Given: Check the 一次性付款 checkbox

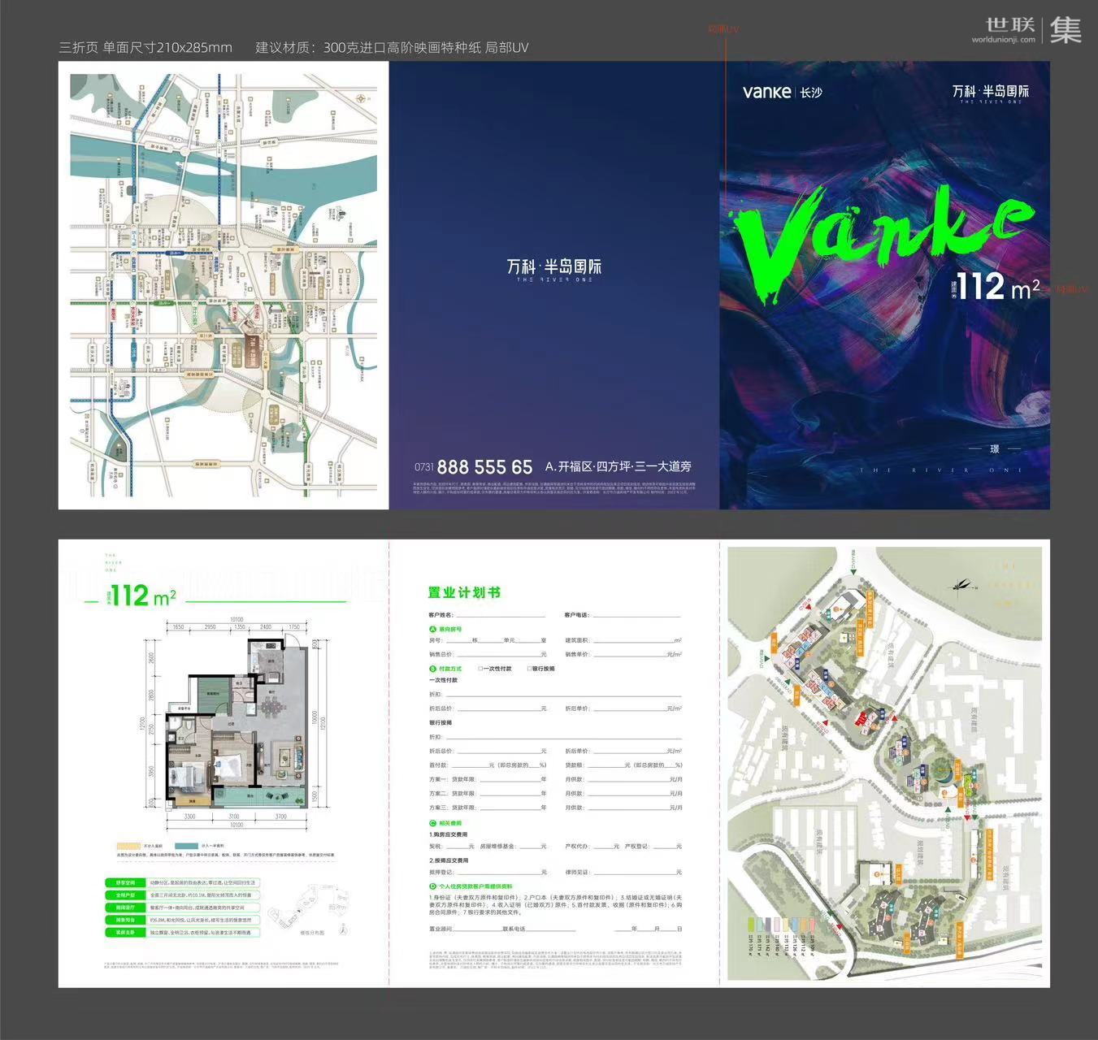Looking at the screenshot, I should tap(481, 669).
